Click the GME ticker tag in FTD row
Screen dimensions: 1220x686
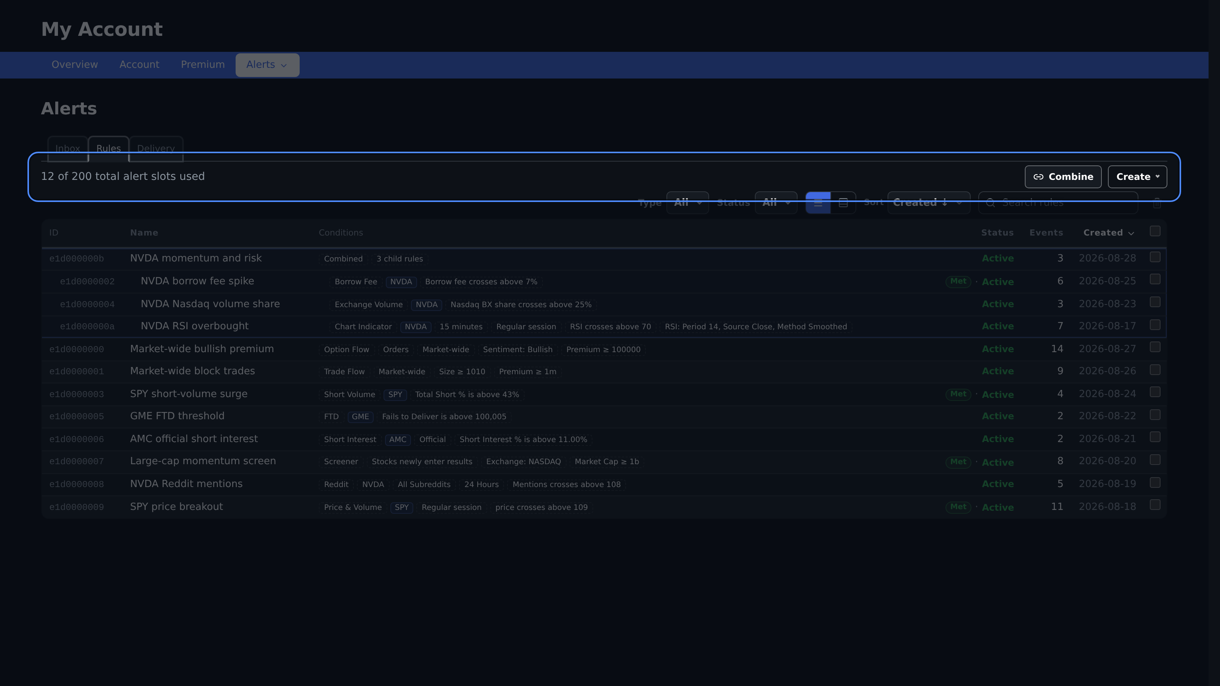click(x=360, y=417)
